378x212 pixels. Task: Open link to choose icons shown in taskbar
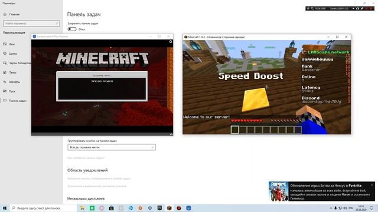[x=99, y=178]
